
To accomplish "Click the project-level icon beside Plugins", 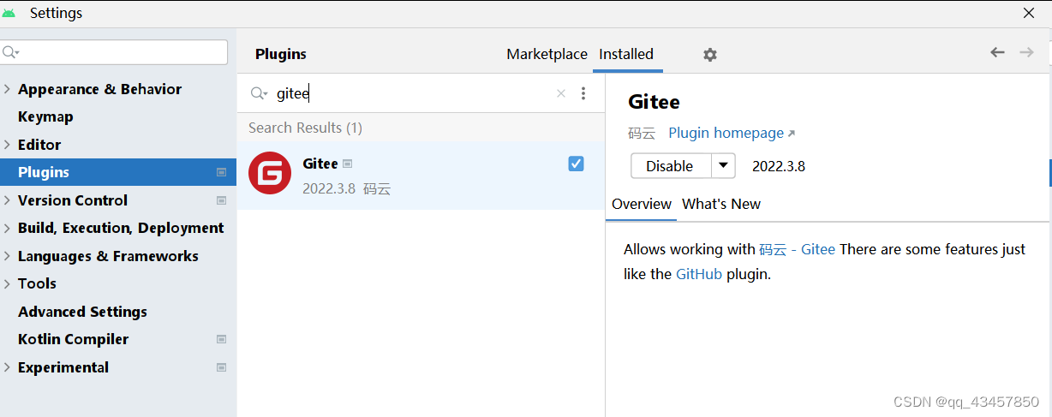I will (222, 172).
